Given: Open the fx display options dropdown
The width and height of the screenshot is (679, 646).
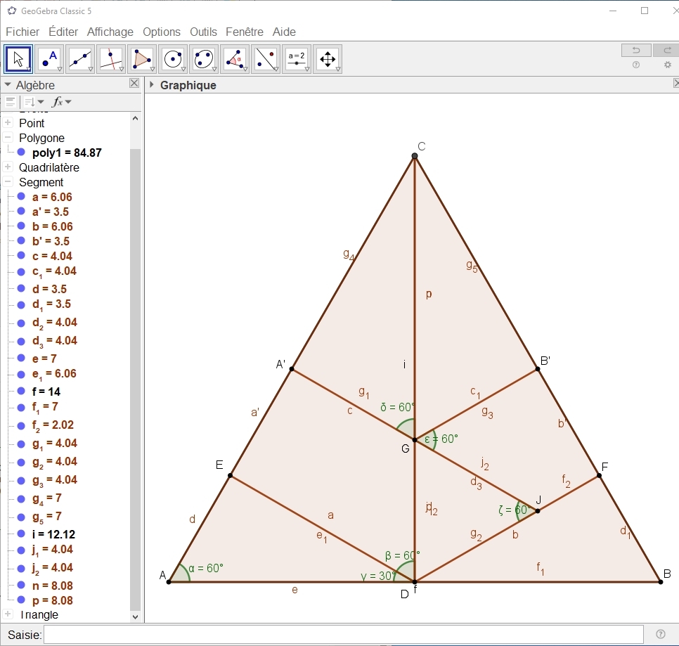Looking at the screenshot, I should pyautogui.click(x=61, y=102).
